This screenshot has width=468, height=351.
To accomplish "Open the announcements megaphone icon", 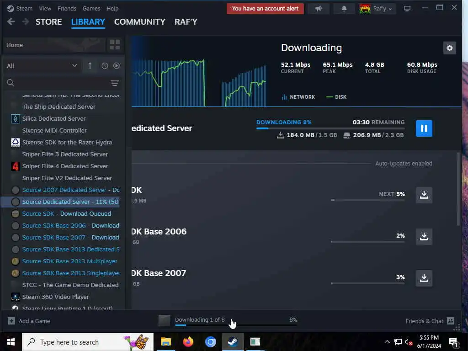I will coord(319,9).
